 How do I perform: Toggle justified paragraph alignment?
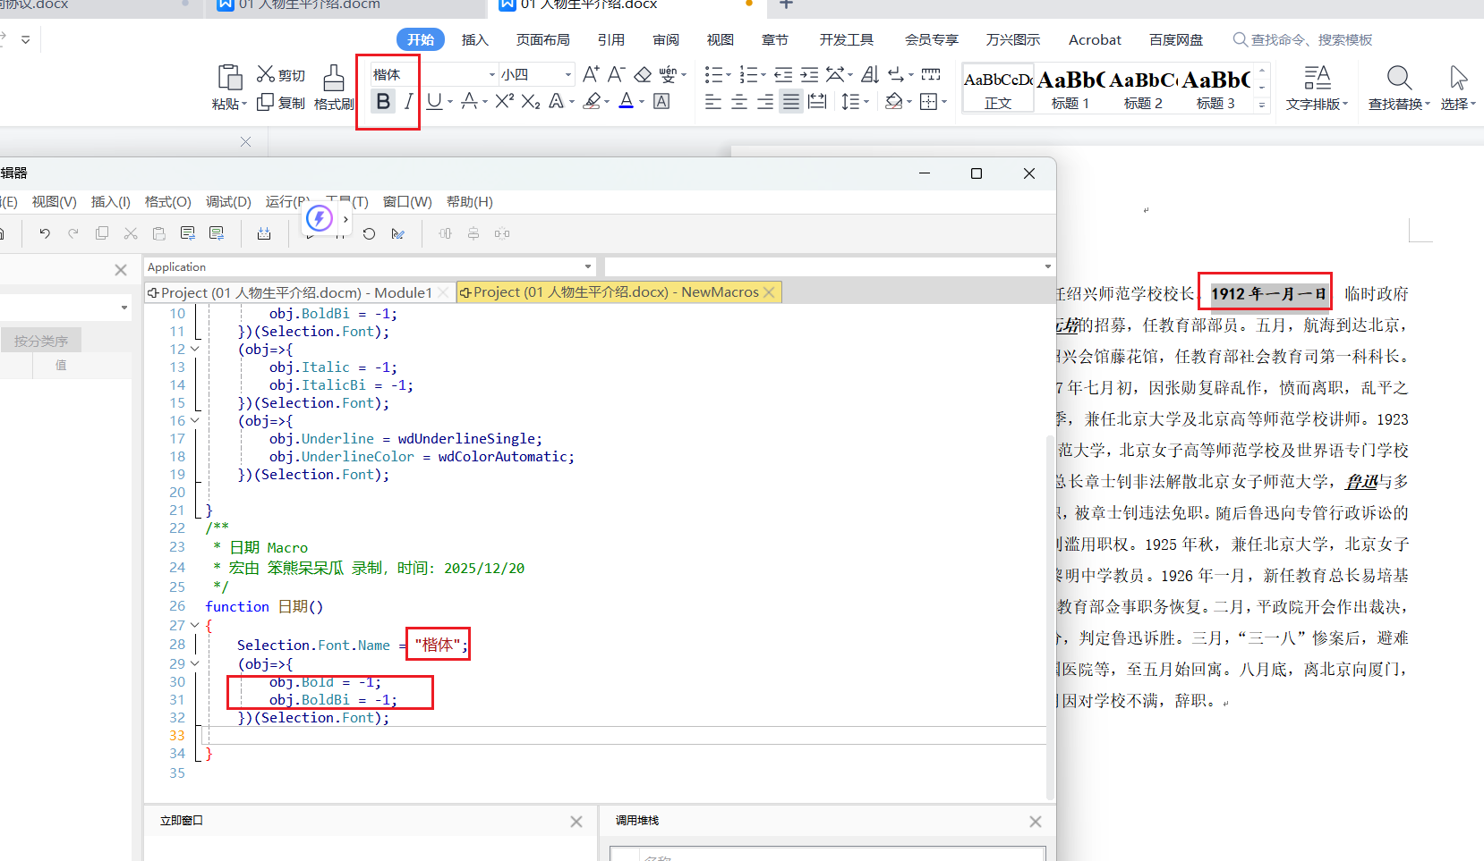(791, 102)
